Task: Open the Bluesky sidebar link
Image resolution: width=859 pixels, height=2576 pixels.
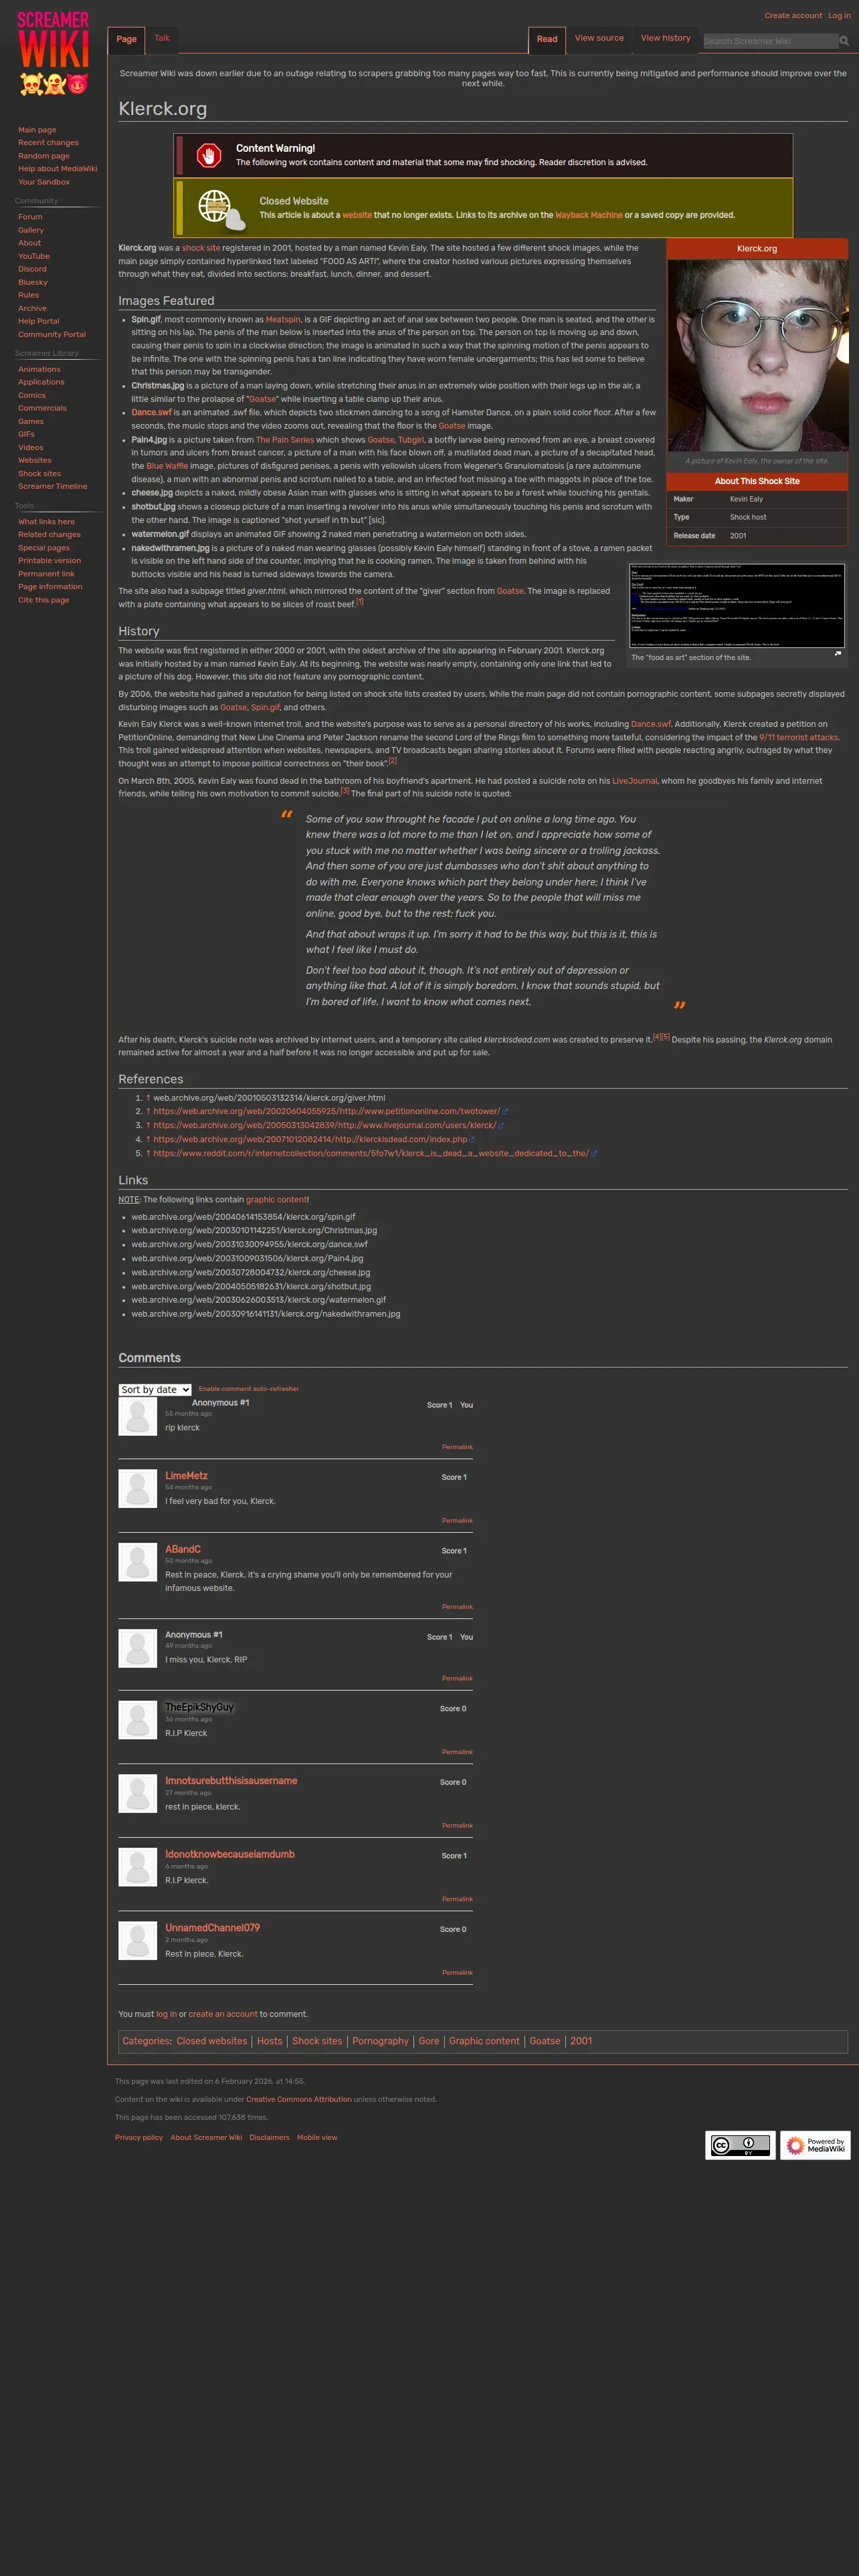Action: (x=33, y=282)
